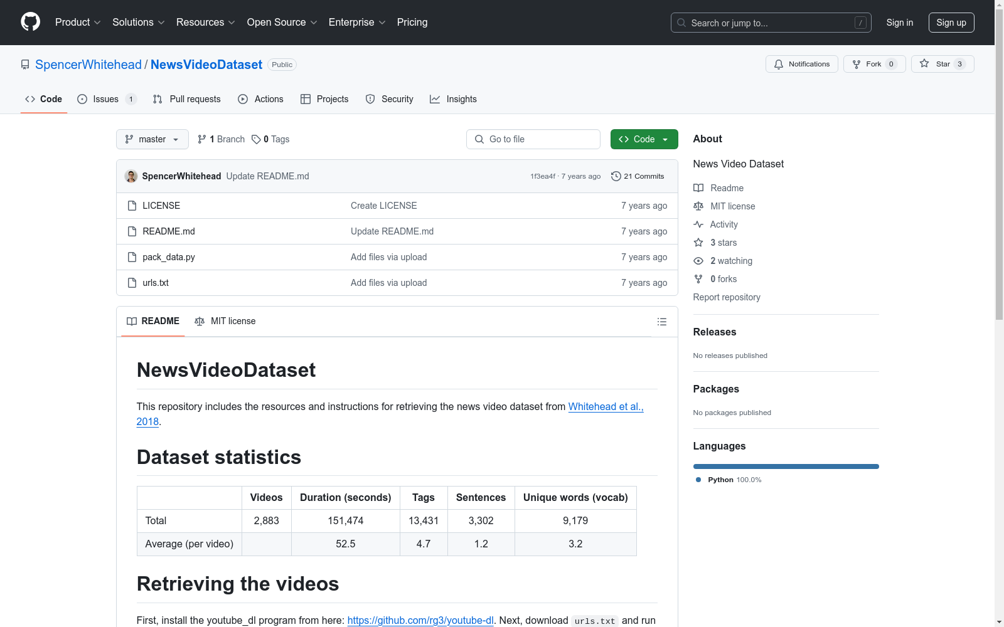Click the file icon for urls.txt
1004x627 pixels.
pos(132,283)
